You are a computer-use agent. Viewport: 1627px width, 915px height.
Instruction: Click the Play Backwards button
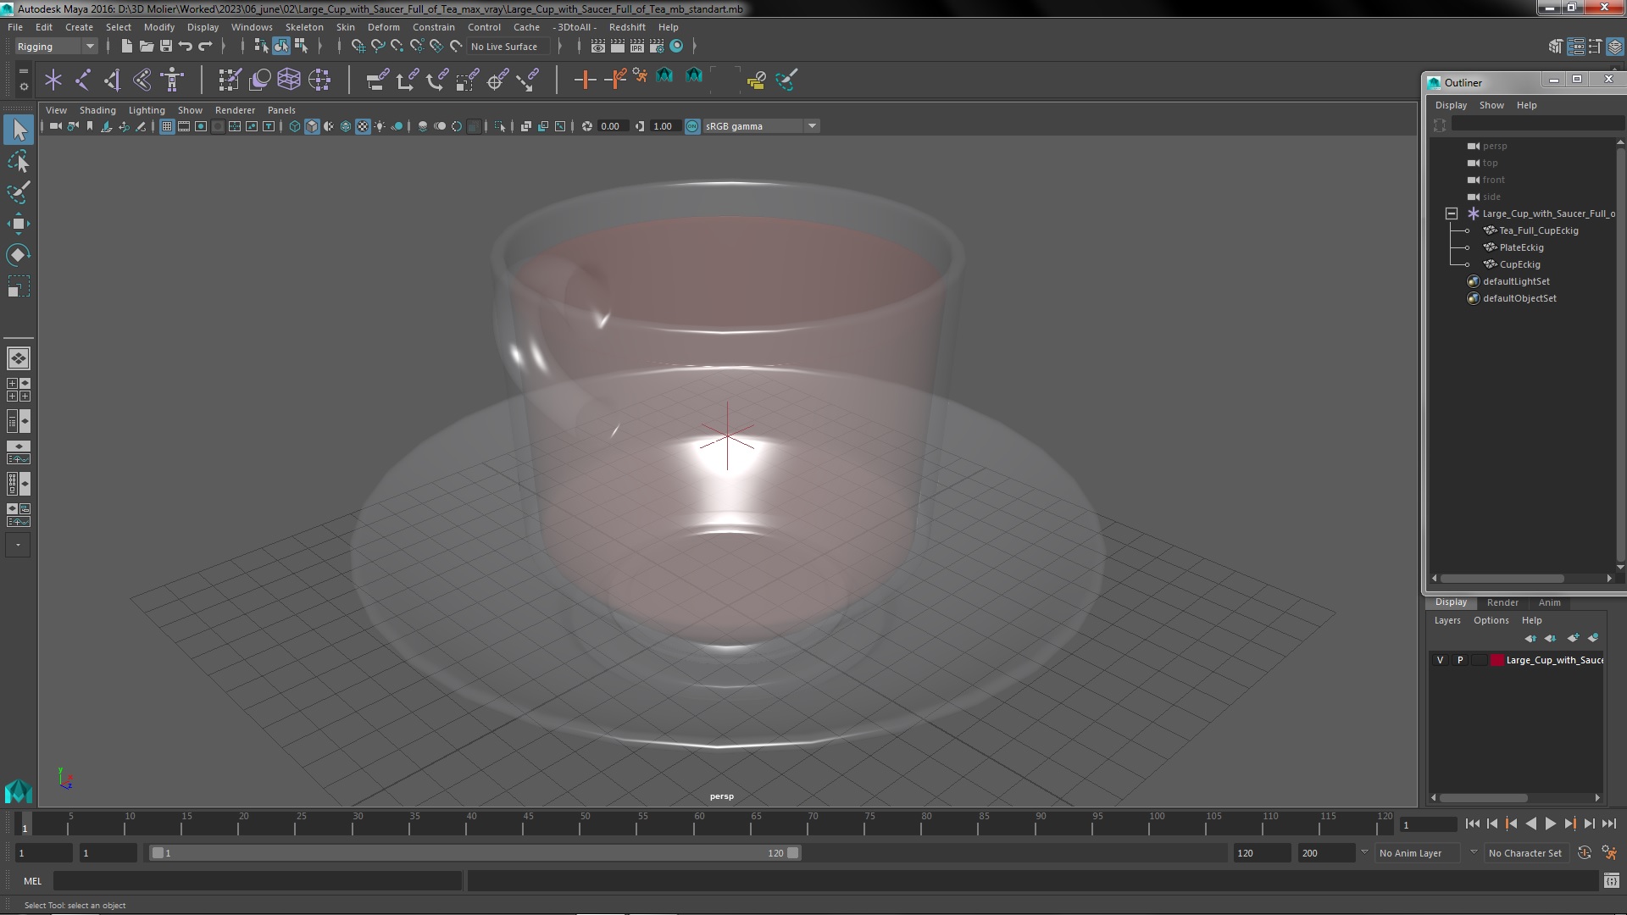point(1530,823)
